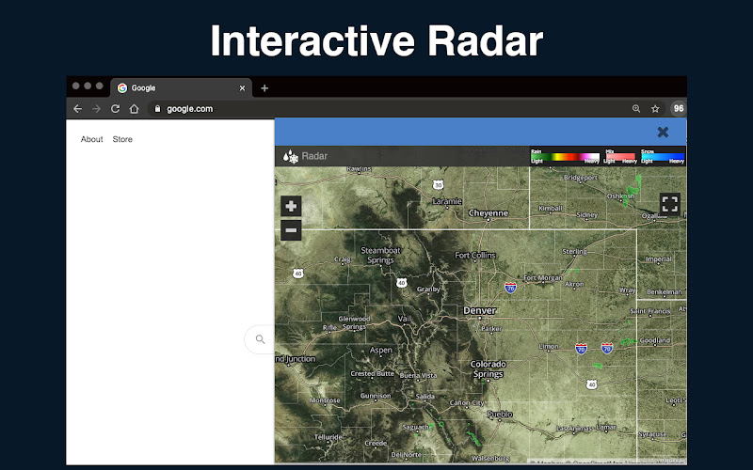The width and height of the screenshot is (753, 470).
Task: Open the zoom magnifier in address bar
Action: click(x=636, y=109)
